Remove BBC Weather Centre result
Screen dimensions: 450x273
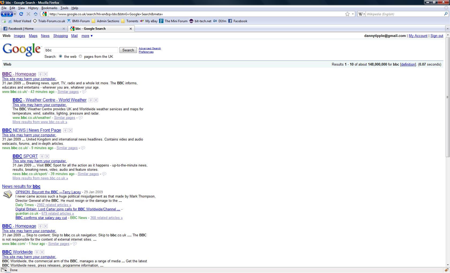tap(96, 100)
